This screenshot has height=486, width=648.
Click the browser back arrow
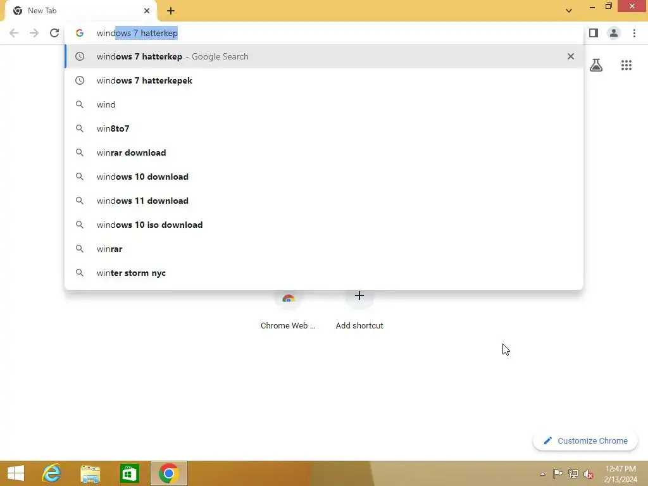pos(14,33)
